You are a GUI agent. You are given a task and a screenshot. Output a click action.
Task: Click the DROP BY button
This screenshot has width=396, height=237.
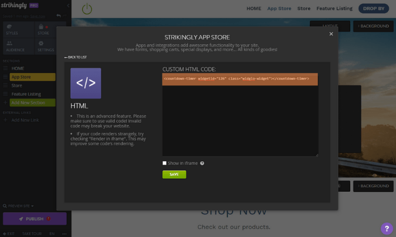[374, 8]
